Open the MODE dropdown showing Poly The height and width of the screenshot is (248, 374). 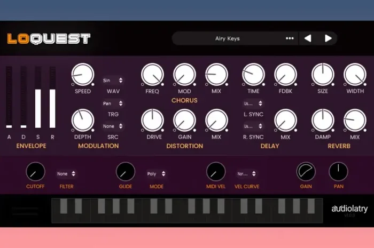[x=156, y=174]
